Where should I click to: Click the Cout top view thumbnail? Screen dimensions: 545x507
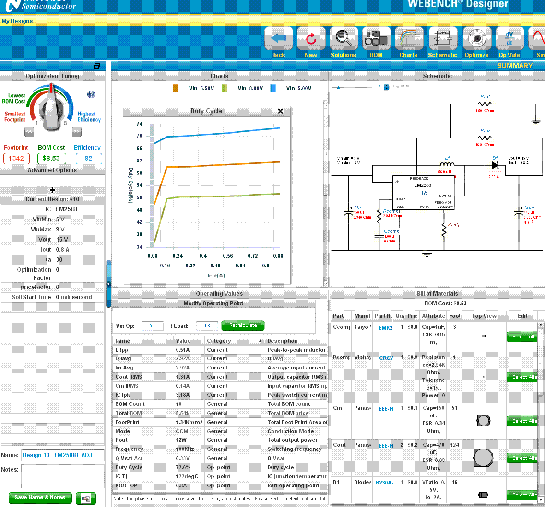click(x=483, y=458)
